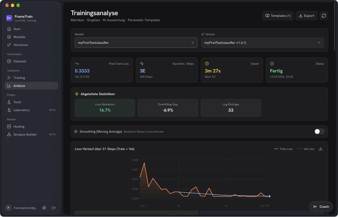
Task: Click the refresh icon button
Action: click(x=324, y=16)
